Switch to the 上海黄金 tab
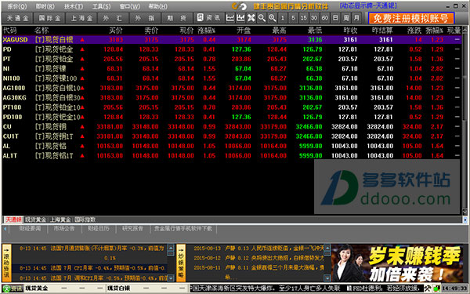Viewport: 470px width, 294px height. click(x=60, y=220)
